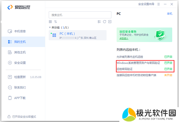Click the sort hosts icon
The width and height of the screenshot is (179, 122).
click(55, 22)
